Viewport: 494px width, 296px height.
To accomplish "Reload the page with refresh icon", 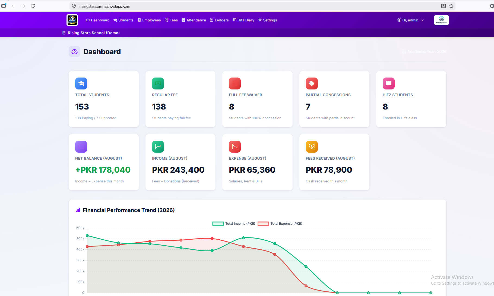I will tap(33, 6).
